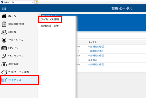Open the ワークフロー nodes icon

pyautogui.click(x=4, y=56)
